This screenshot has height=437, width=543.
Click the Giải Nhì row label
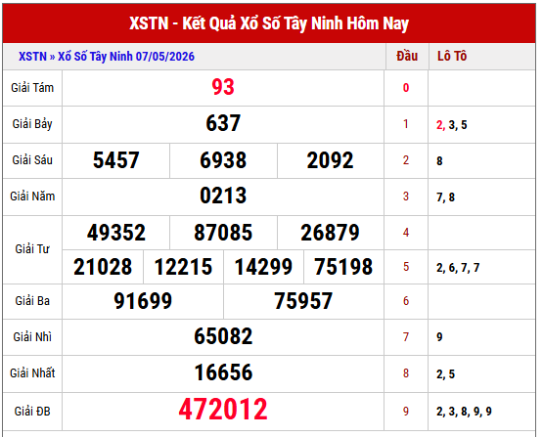point(32,337)
